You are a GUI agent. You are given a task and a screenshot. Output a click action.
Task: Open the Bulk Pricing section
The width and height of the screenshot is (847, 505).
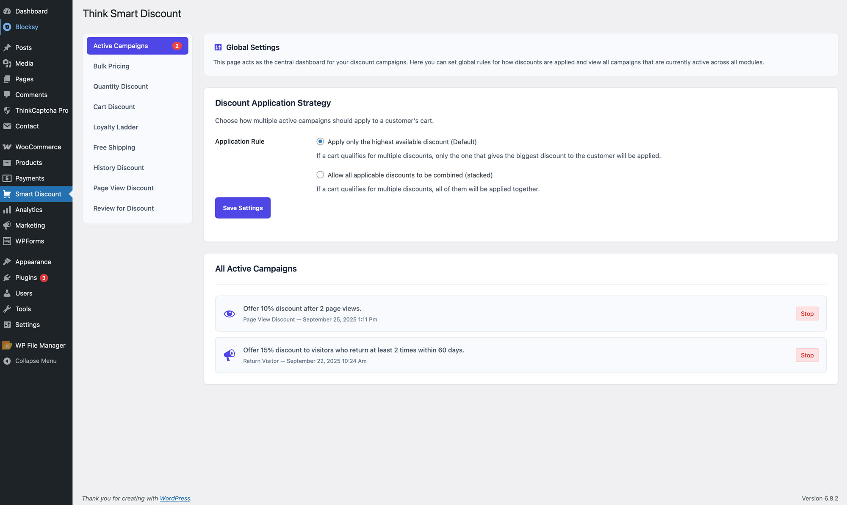tap(111, 66)
